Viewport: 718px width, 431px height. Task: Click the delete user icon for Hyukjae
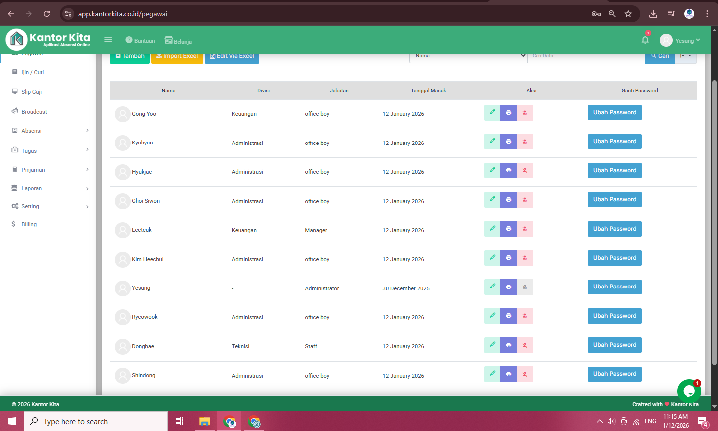pyautogui.click(x=525, y=171)
